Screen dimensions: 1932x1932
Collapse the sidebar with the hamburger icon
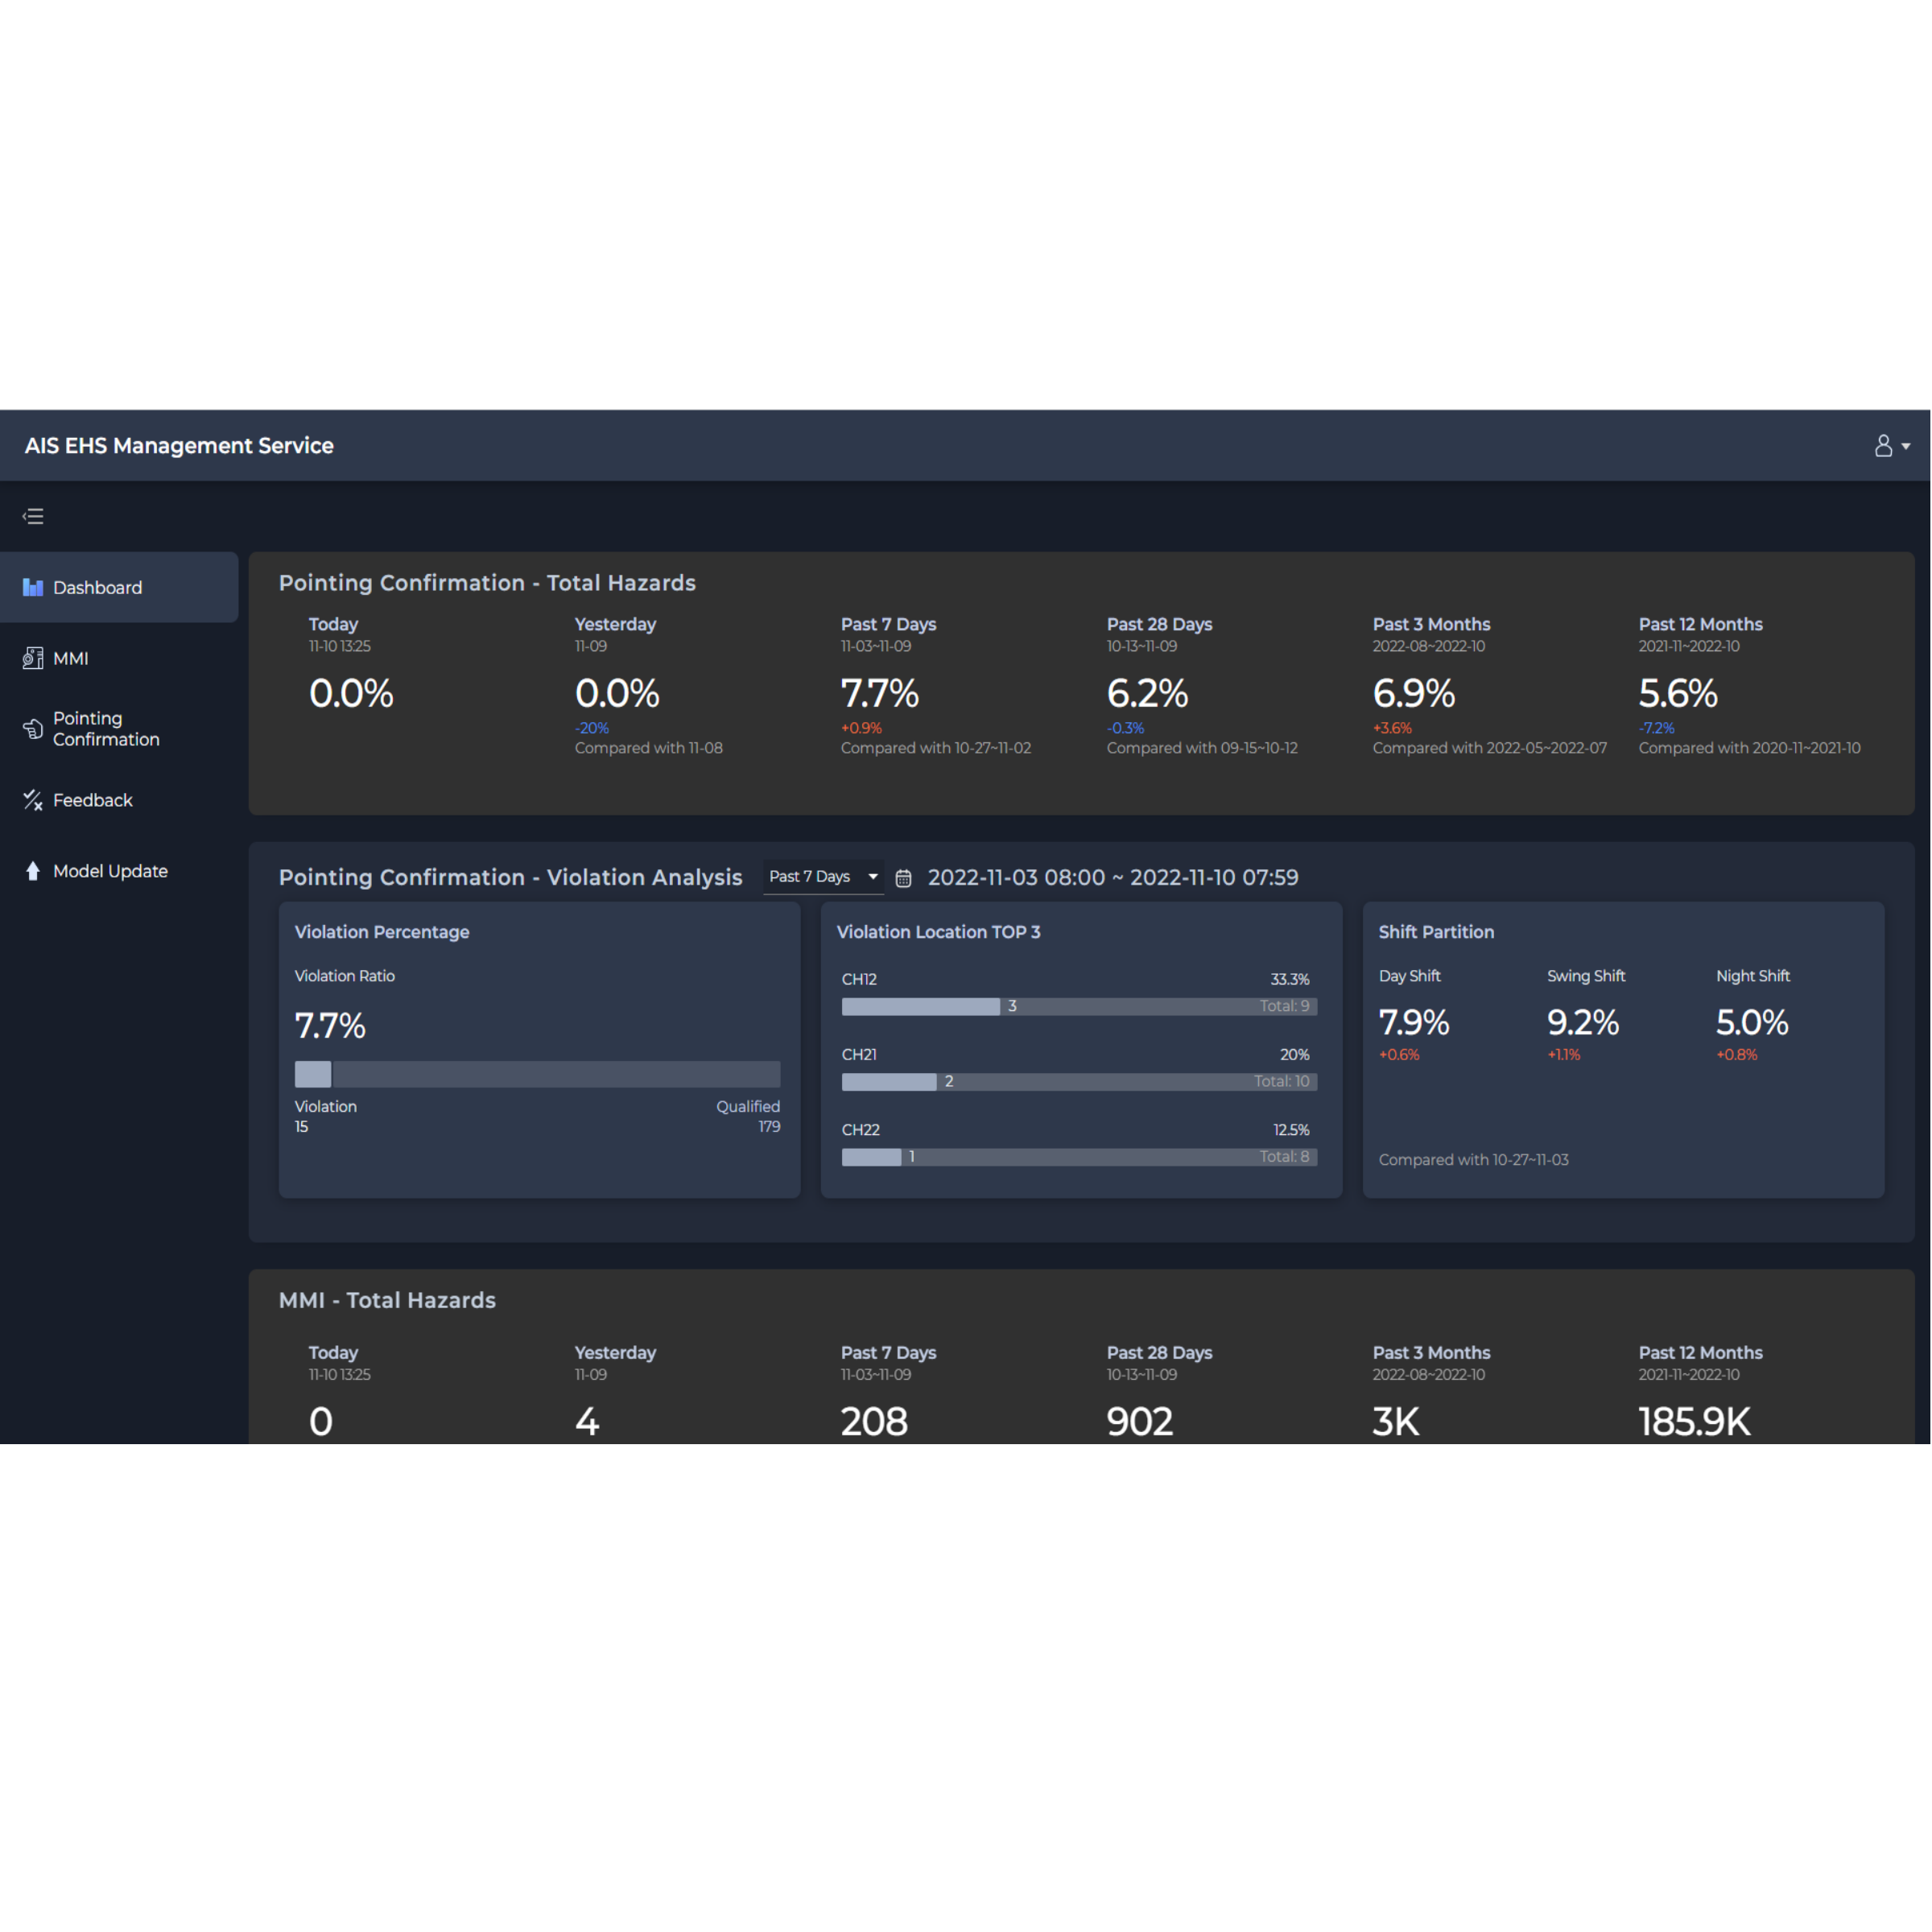click(33, 516)
